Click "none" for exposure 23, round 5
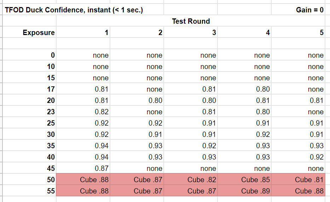330x202 pixels. pos(315,112)
